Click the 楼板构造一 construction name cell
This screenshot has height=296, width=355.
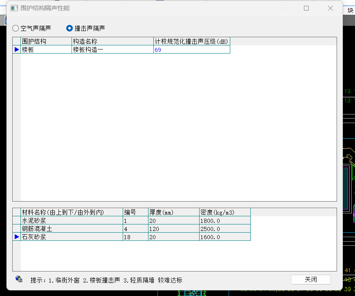tap(112, 49)
